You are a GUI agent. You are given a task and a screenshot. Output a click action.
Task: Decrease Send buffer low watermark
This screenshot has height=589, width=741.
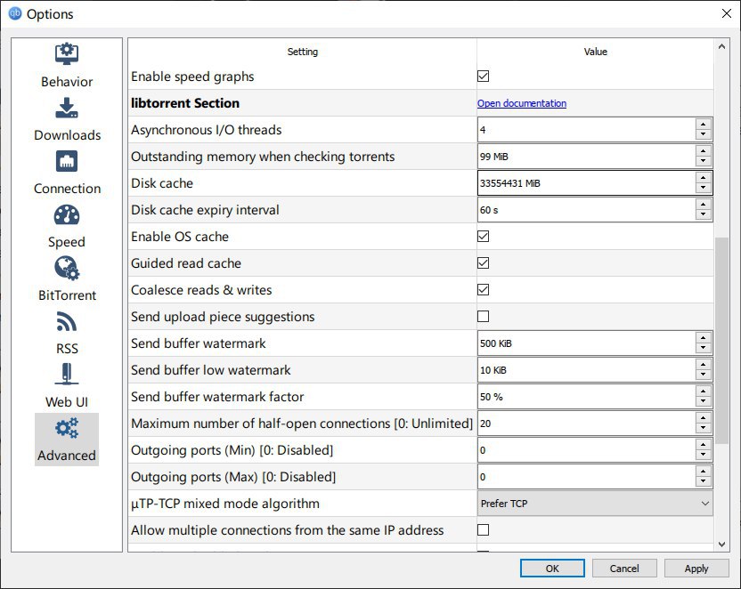704,375
